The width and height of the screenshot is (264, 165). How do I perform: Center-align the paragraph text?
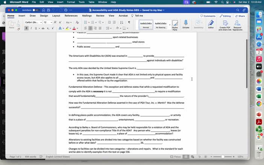[x=90, y=28]
